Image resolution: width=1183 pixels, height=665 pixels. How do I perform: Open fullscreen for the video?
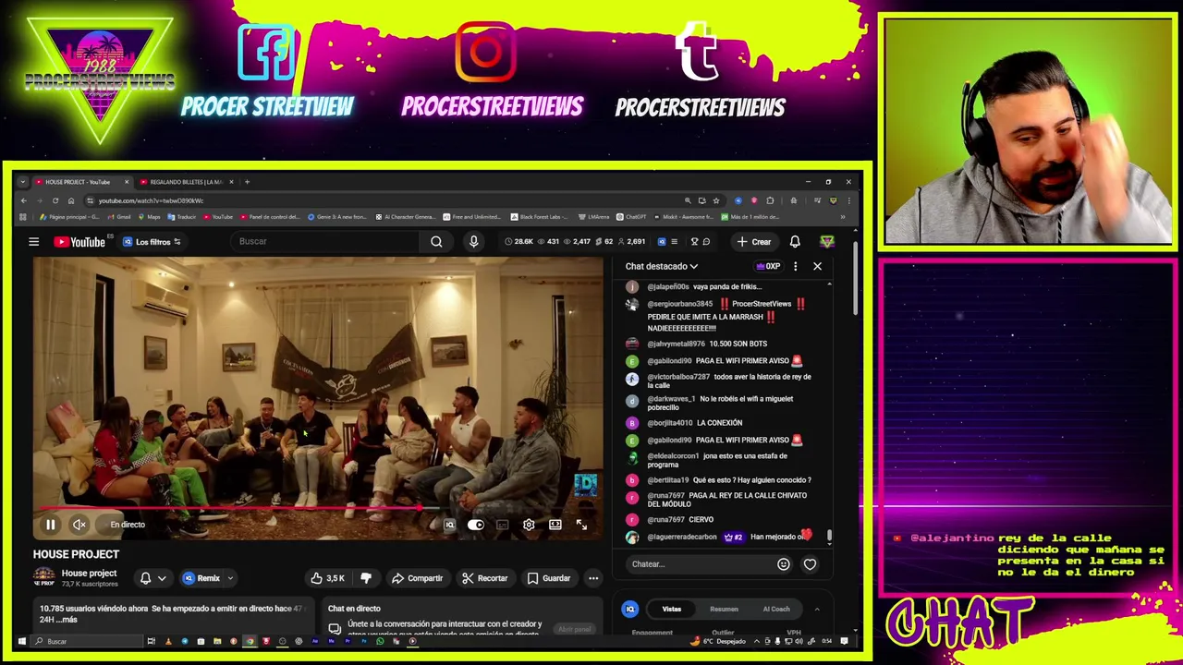[581, 525]
